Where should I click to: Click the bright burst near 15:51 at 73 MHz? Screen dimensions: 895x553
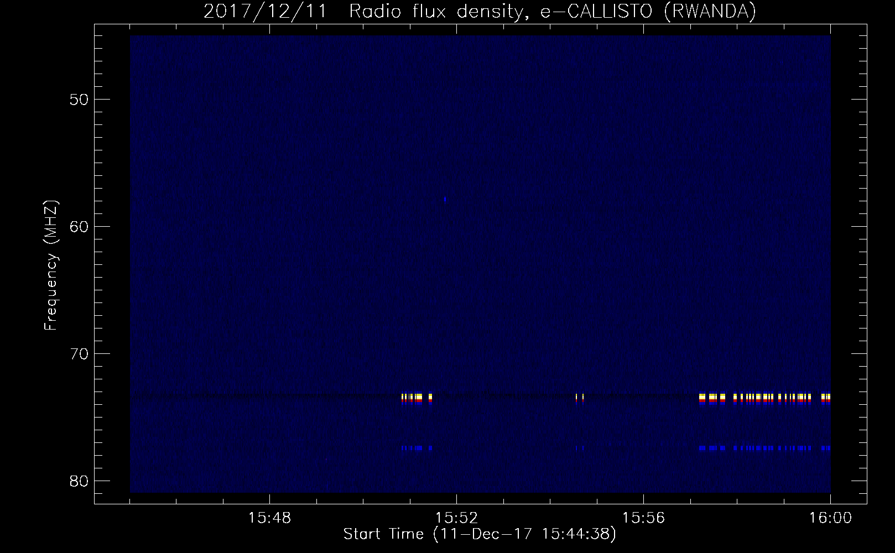(x=417, y=399)
